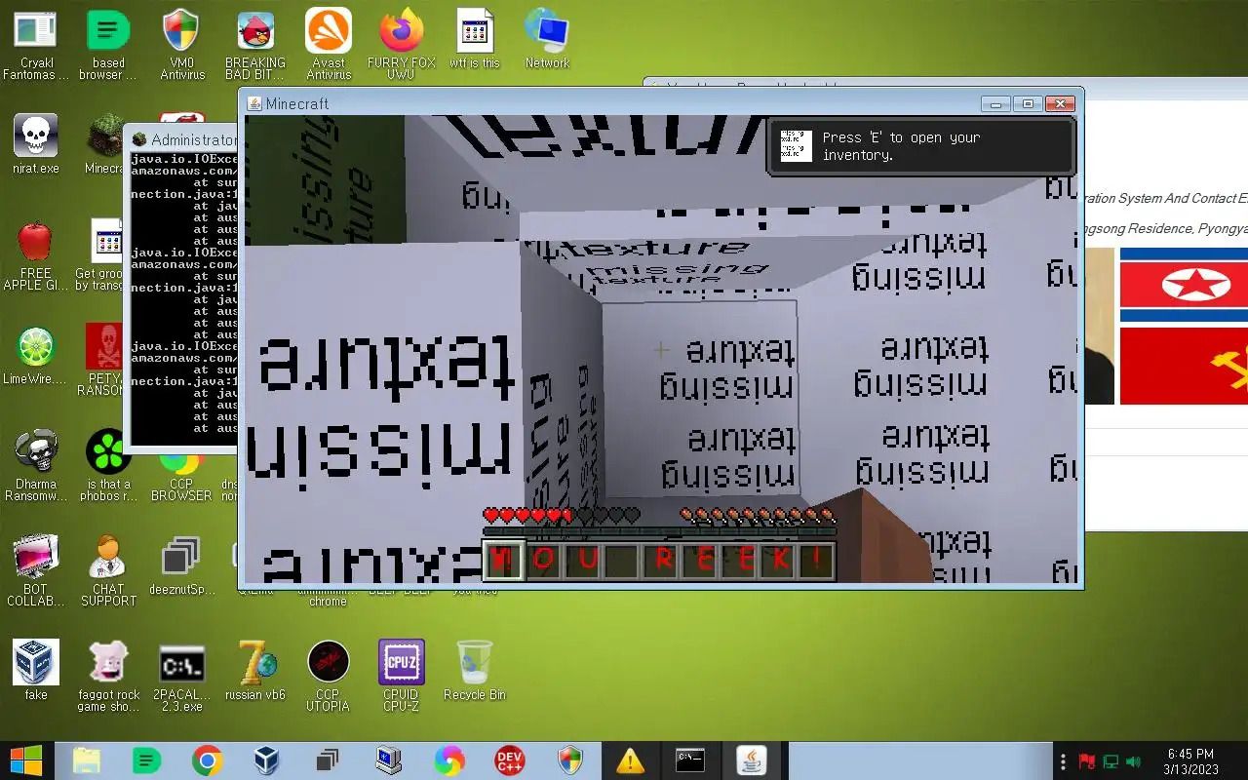The height and width of the screenshot is (780, 1248).
Task: Select the 2PACAL 2.3.exe command prompt icon
Action: [x=181, y=677]
